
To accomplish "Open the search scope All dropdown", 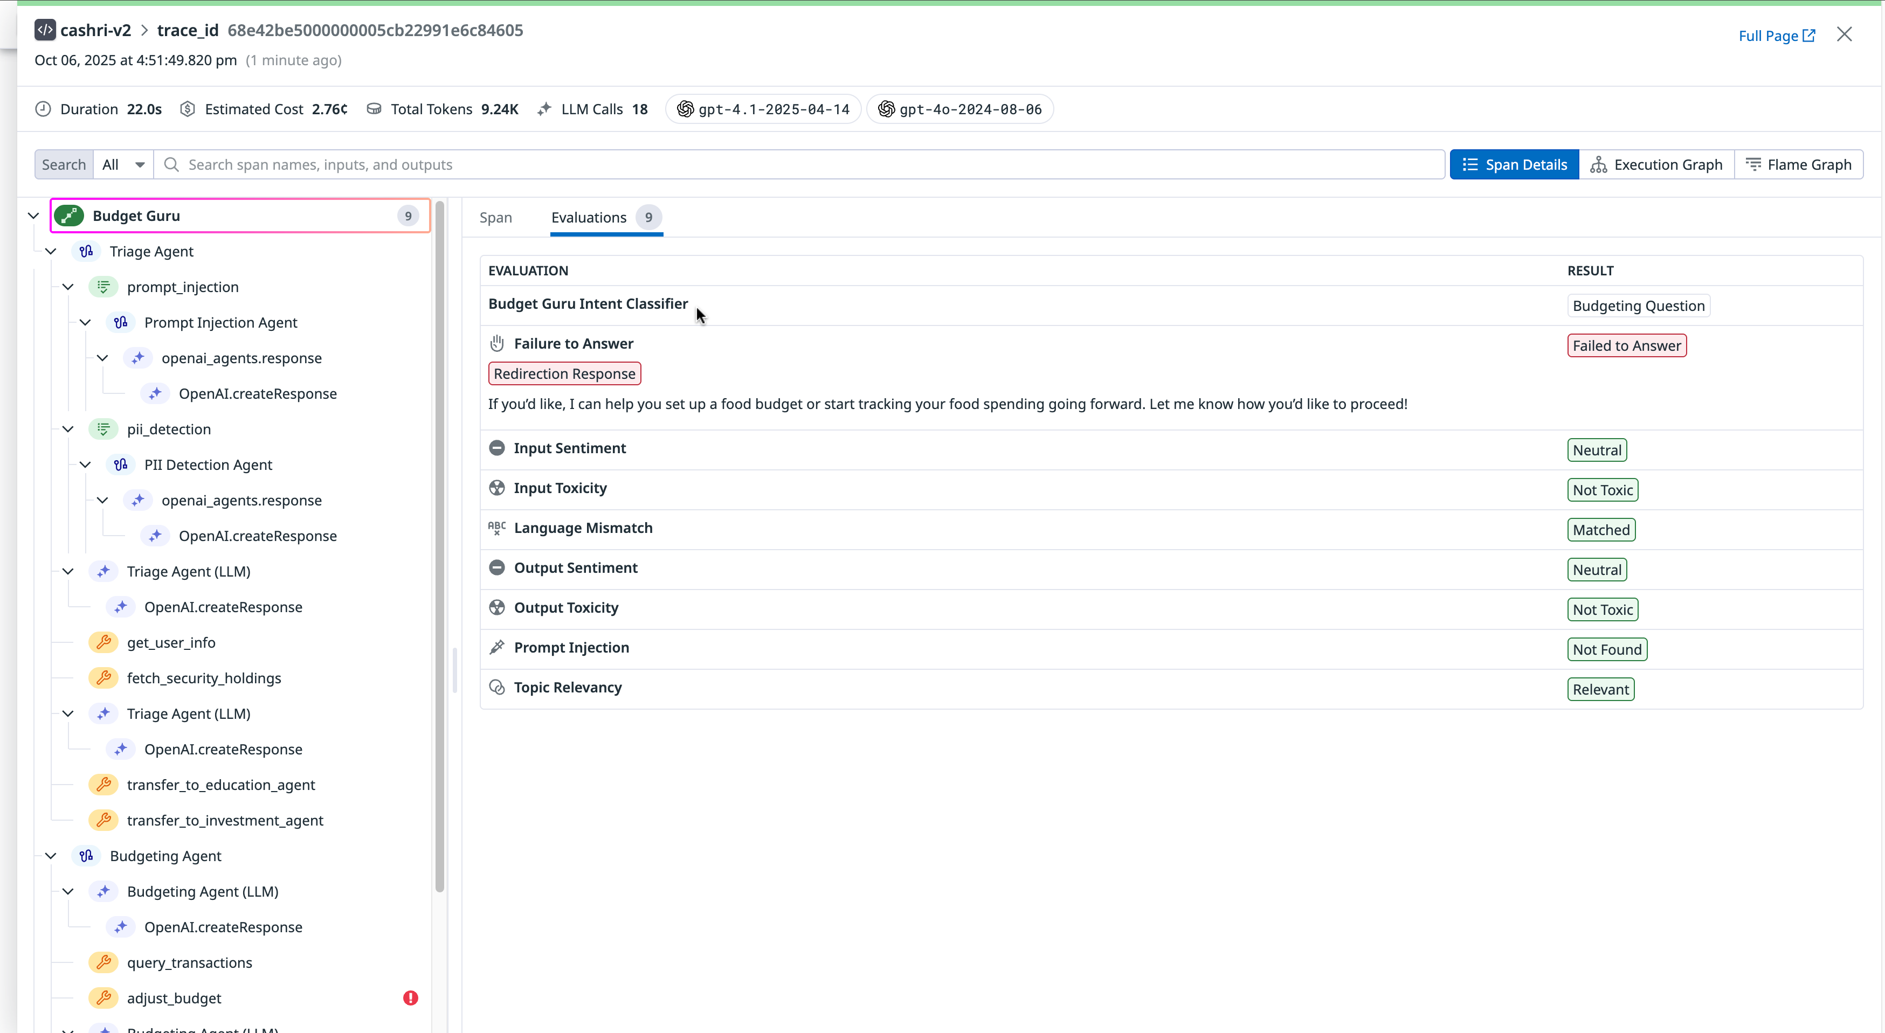I will point(123,164).
